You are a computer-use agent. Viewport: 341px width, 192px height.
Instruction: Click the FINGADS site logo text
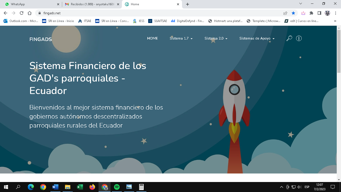41,39
